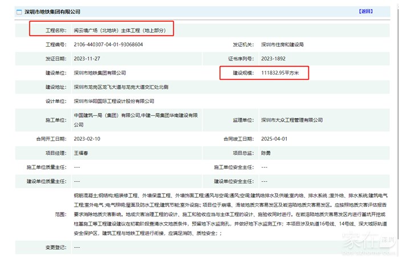Viewport: 399px width, 257px height.
Task: Click project manager name 王福春
Action: [x=82, y=153]
